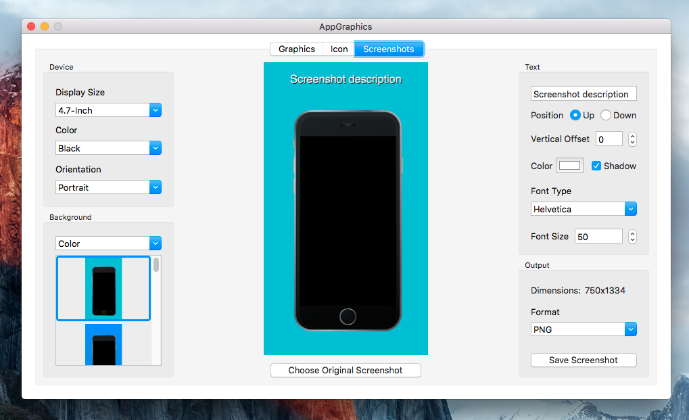This screenshot has height=420, width=689.
Task: Open the PNG Format dropdown
Action: pyautogui.click(x=584, y=329)
